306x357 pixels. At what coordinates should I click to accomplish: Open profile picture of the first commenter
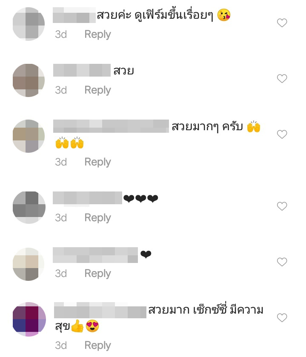tap(29, 24)
